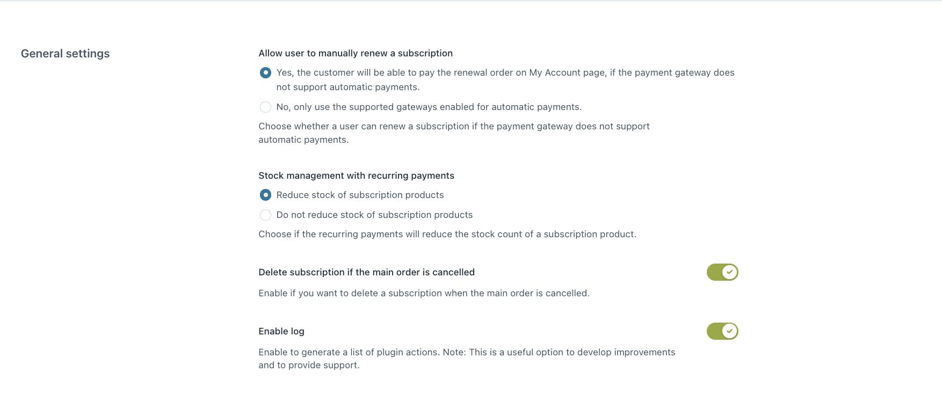Click the checkmark knob on the Delete subscription toggle

click(x=729, y=272)
